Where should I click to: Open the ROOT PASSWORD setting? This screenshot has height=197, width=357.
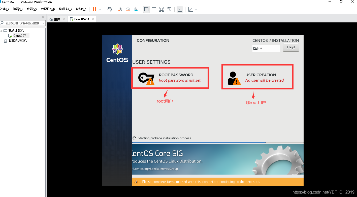170,78
